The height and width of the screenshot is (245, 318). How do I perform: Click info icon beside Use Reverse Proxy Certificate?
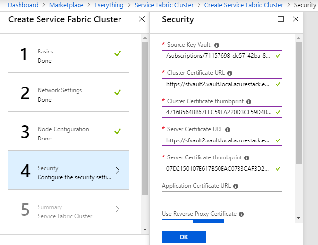(x=242, y=214)
